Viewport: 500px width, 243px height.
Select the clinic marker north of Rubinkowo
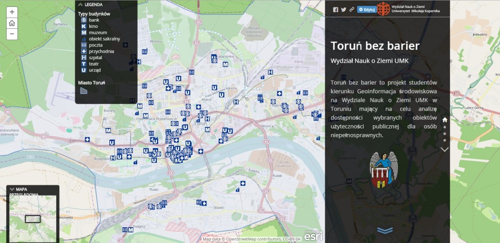pos(279,93)
